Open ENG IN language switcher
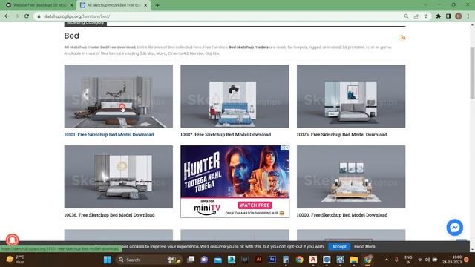Screen dimensions: 475x267 pyautogui.click(x=408, y=260)
